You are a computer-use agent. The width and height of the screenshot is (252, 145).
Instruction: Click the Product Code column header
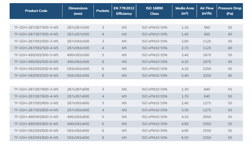coord(36,11)
